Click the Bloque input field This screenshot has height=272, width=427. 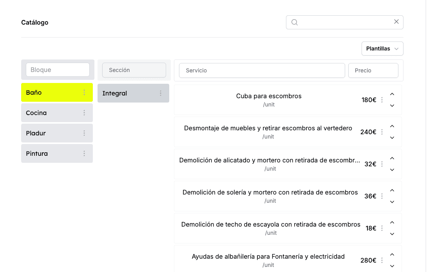[x=57, y=69]
